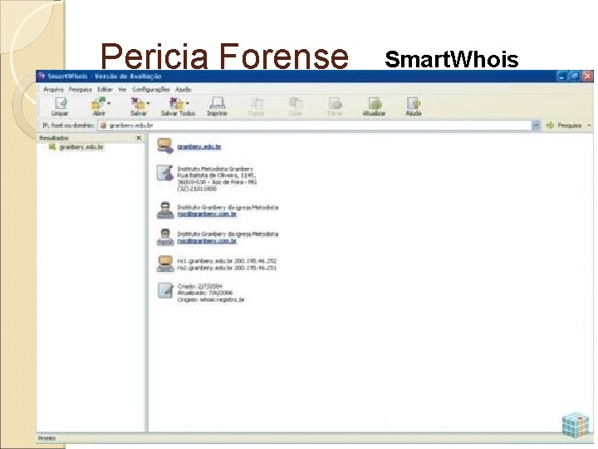Screen dimensions: 598x449
Task: Click the SmartWhois title bar application icon
Action: coord(42,76)
